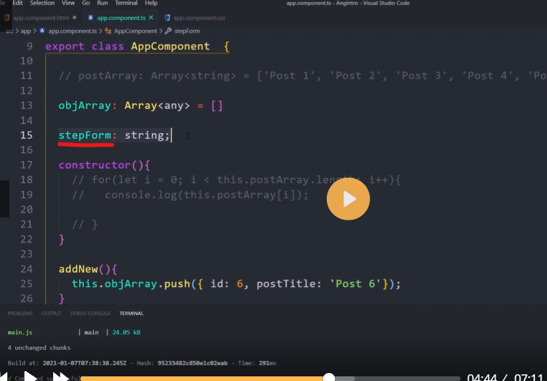Click the video progress slider handle
The width and height of the screenshot is (547, 381).
[x=329, y=378]
